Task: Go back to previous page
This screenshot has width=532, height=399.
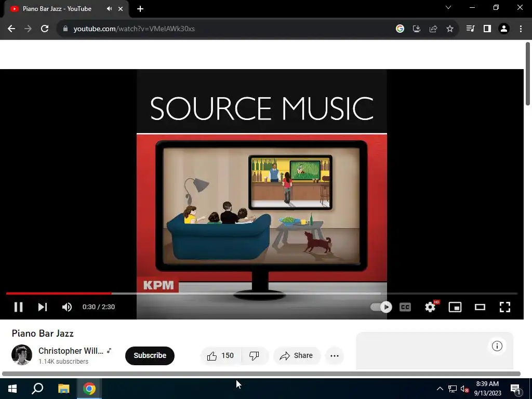Action: click(11, 29)
